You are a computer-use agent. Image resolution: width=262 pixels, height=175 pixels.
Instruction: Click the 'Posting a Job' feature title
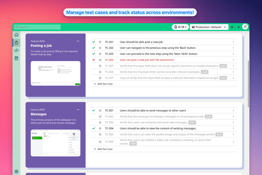click(x=41, y=46)
